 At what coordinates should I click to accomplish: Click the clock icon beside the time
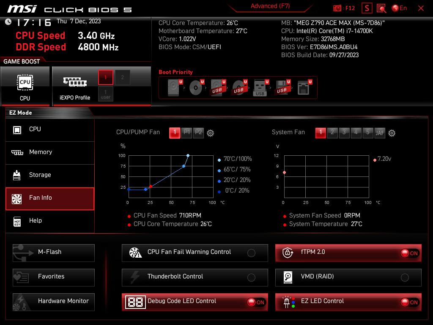(x=8, y=22)
